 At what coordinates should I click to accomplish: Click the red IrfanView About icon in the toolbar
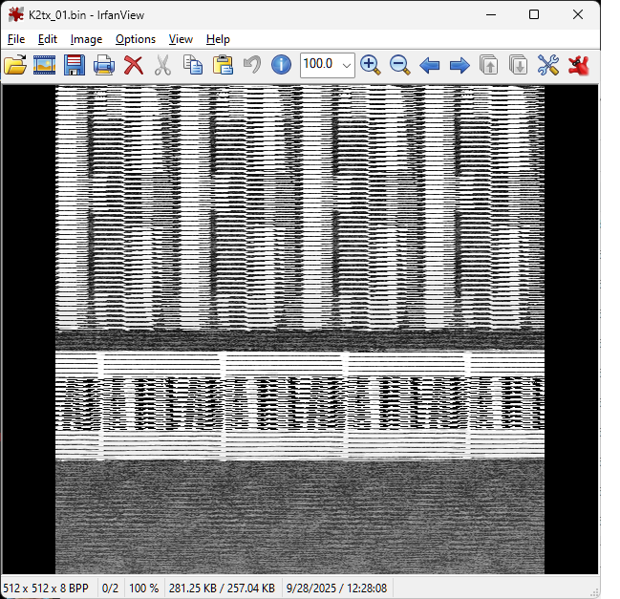pyautogui.click(x=578, y=65)
